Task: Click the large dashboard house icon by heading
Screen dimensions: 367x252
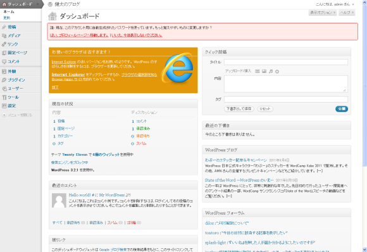Action: click(53, 16)
